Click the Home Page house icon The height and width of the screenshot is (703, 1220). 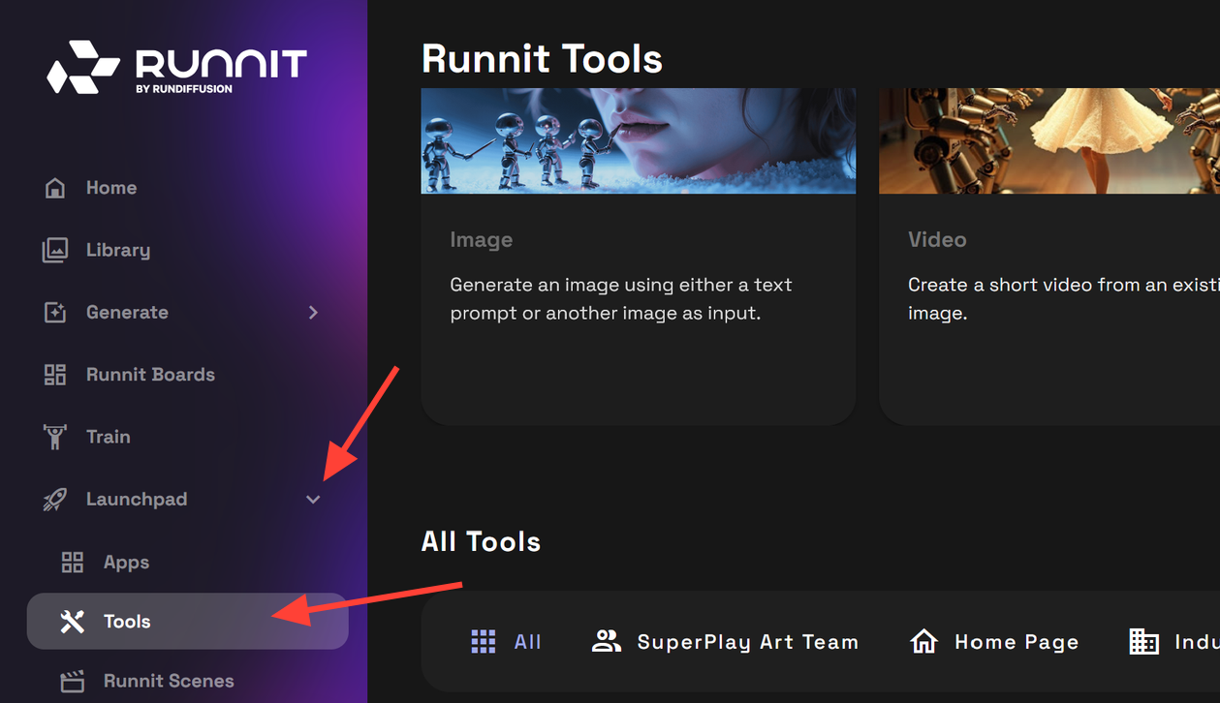click(924, 641)
